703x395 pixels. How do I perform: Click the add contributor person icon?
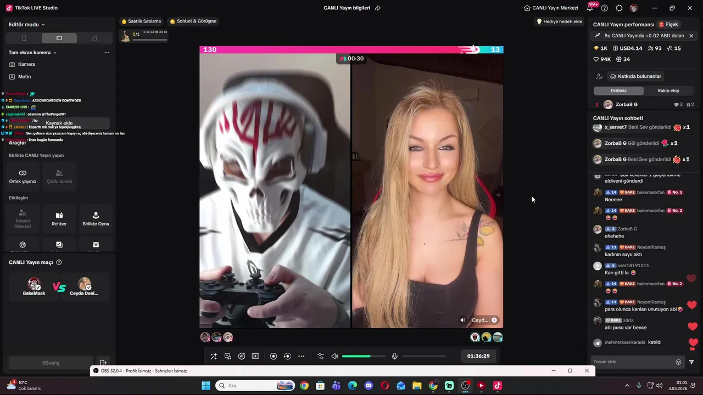pos(599,76)
